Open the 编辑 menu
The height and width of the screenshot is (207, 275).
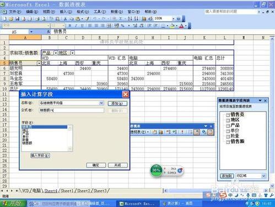pos(32,12)
